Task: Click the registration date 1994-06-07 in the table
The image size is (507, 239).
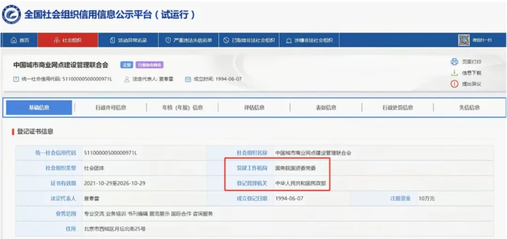Action: [289, 198]
